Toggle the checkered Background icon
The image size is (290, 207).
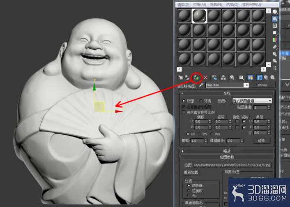[x=275, y=26]
